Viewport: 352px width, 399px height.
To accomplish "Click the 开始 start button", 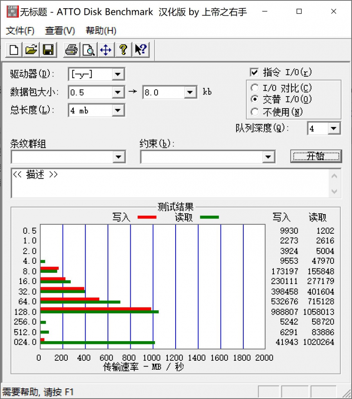I will [x=316, y=156].
